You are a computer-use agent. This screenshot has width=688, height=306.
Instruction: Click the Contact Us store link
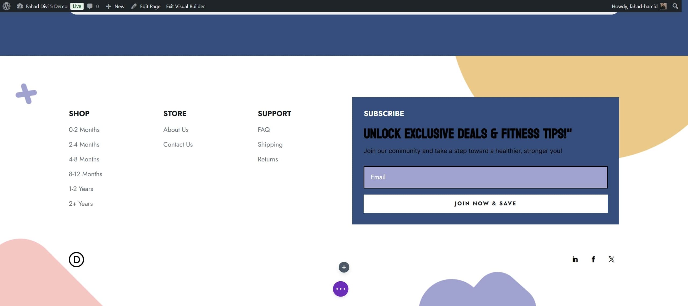point(178,144)
